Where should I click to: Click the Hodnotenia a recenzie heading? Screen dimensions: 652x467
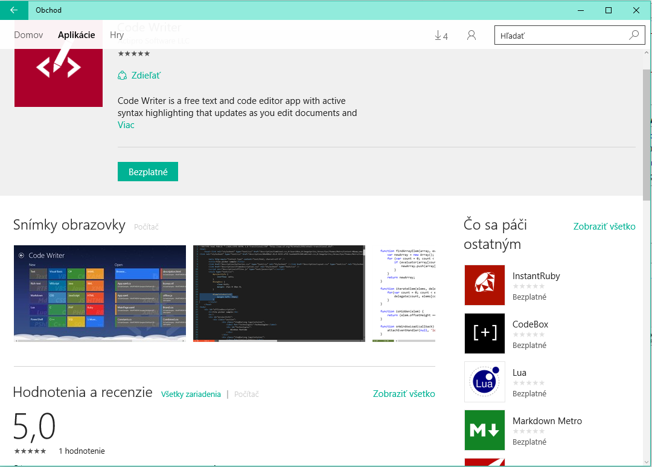83,392
